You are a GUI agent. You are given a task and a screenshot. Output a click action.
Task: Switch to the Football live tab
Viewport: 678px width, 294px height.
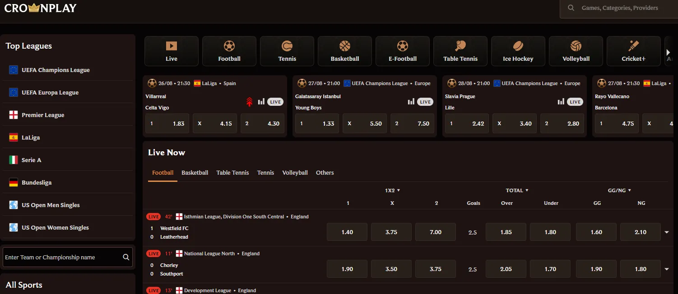pyautogui.click(x=163, y=173)
